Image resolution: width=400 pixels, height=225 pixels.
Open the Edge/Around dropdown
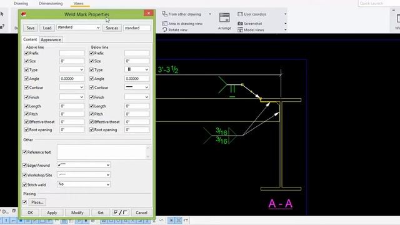[x=84, y=165]
